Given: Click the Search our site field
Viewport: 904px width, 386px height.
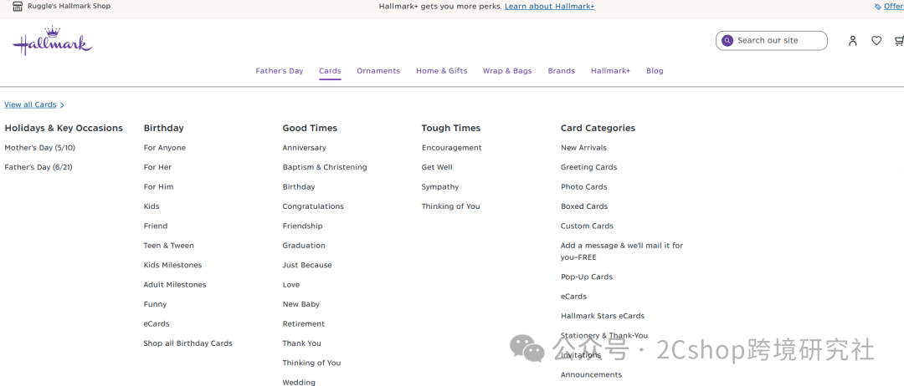Looking at the screenshot, I should click(x=772, y=40).
